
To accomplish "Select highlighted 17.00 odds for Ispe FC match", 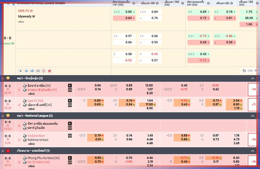I will point(147,105).
